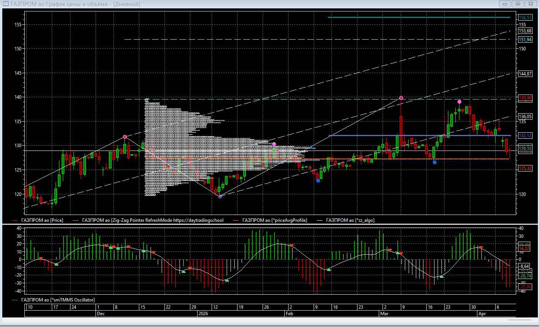This screenshot has height=327, width=539.
Task: Click the Mar month label on time axis
Action: point(384,314)
